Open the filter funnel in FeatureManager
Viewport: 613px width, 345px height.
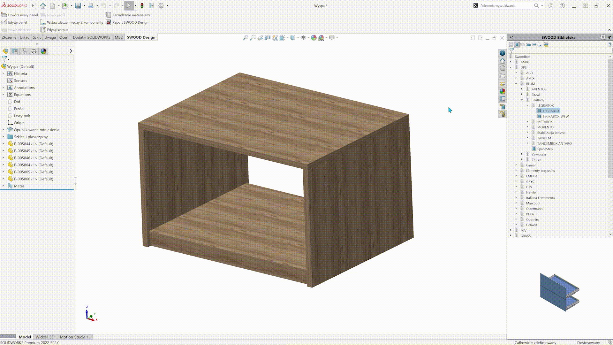pos(4,59)
